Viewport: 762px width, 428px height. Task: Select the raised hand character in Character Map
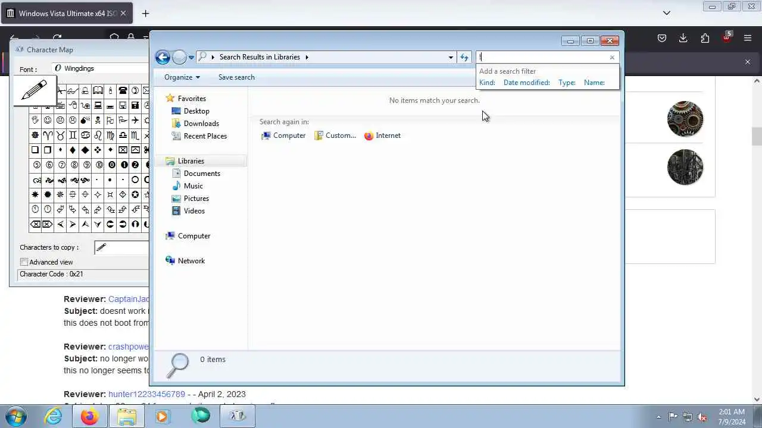[x=35, y=121]
